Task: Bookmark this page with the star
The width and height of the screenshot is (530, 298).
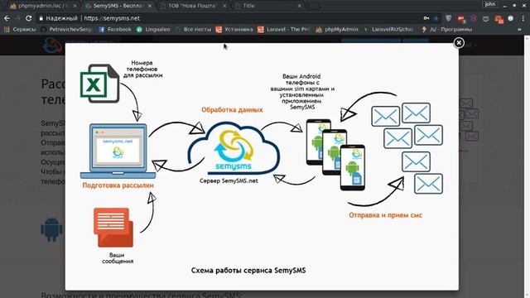Action: point(436,18)
